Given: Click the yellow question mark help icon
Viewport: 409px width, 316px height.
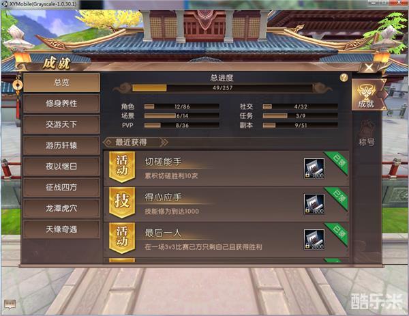Looking at the screenshot, I should coord(344,78).
